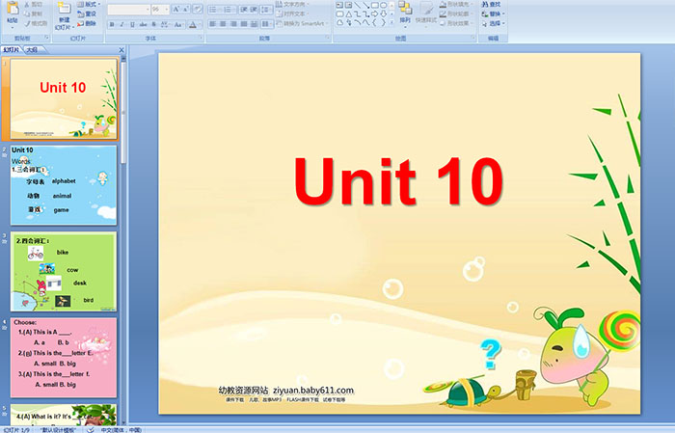Viewport: 675px width, 433px height.
Task: Increase the list indent level
Action: [x=254, y=9]
